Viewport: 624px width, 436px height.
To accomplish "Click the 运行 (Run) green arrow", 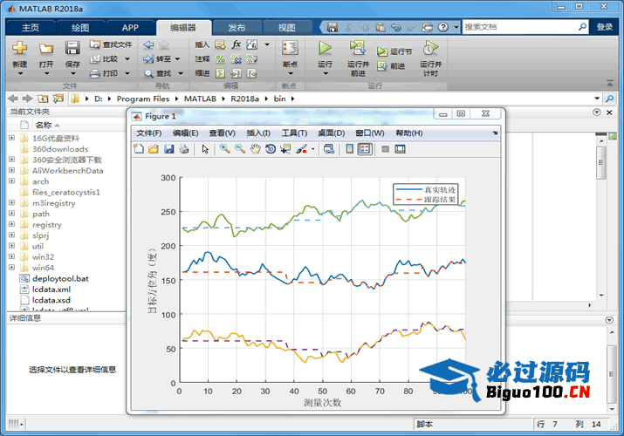I will pyautogui.click(x=326, y=48).
